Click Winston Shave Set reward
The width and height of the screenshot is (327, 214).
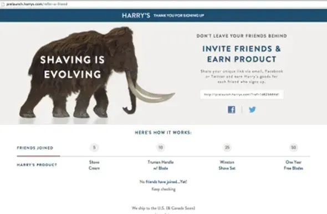click(227, 165)
